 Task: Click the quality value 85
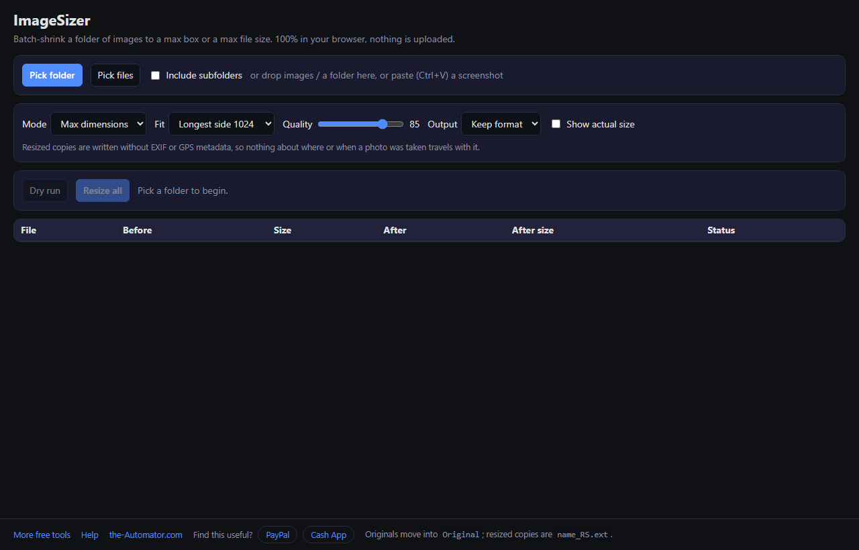pos(415,124)
